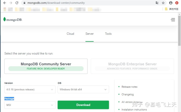Open the Version dropdown
Viewport: 181px width, 112px height.
pyautogui.click(x=30, y=89)
